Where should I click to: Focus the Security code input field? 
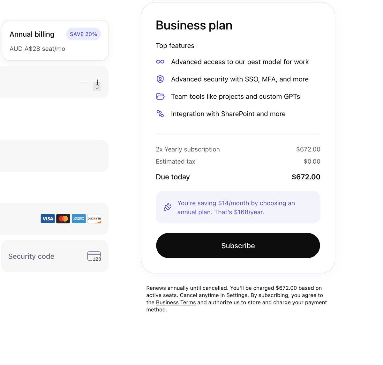pos(55,256)
